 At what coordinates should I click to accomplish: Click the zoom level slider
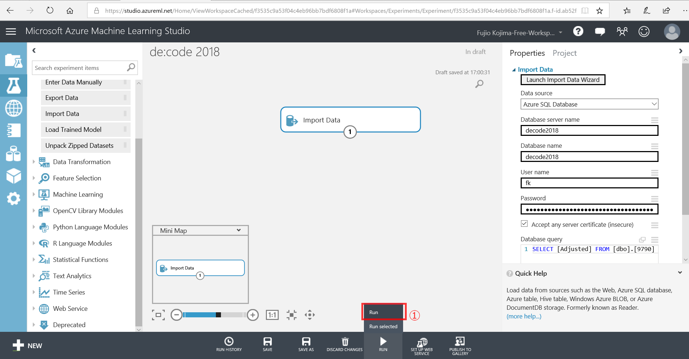pyautogui.click(x=215, y=315)
